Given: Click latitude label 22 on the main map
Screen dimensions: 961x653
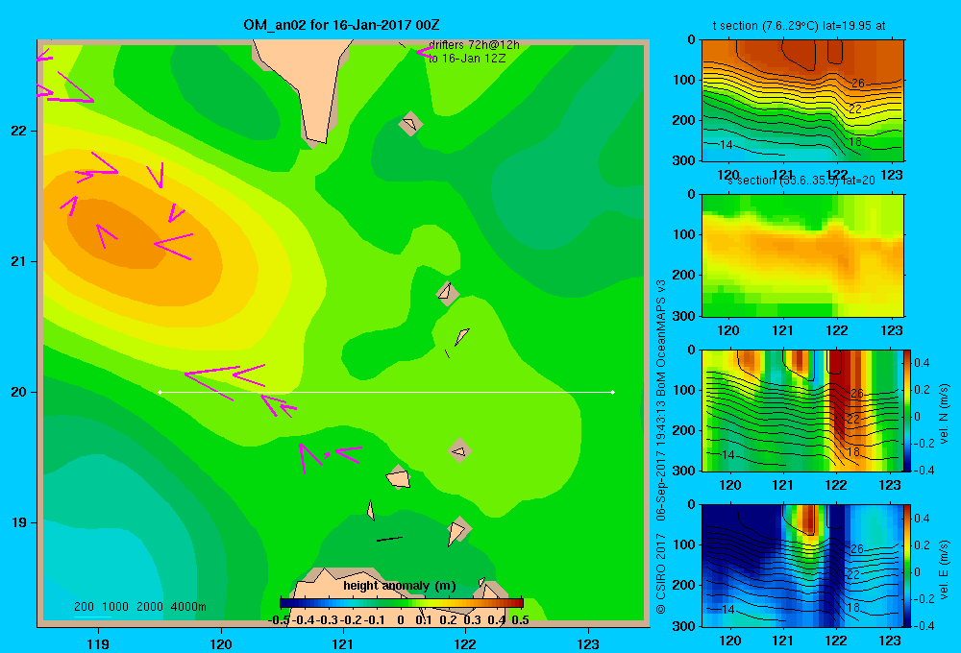Looking at the screenshot, I should point(18,131).
